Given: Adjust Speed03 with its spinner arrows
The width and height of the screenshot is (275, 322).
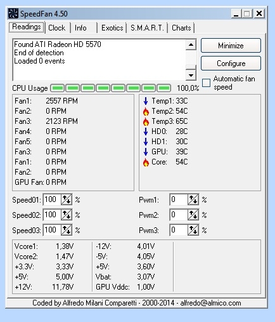Looking at the screenshot, I should 67,230.
